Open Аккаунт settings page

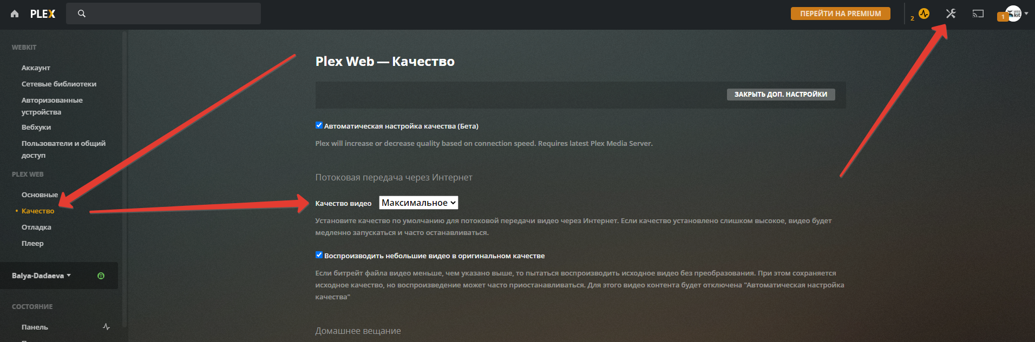pyautogui.click(x=36, y=68)
